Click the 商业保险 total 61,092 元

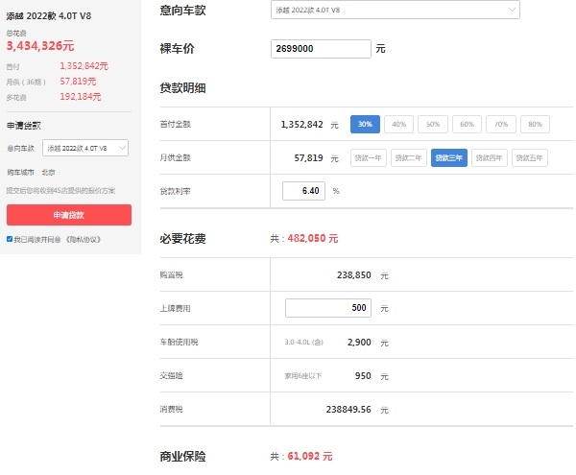tap(310, 456)
